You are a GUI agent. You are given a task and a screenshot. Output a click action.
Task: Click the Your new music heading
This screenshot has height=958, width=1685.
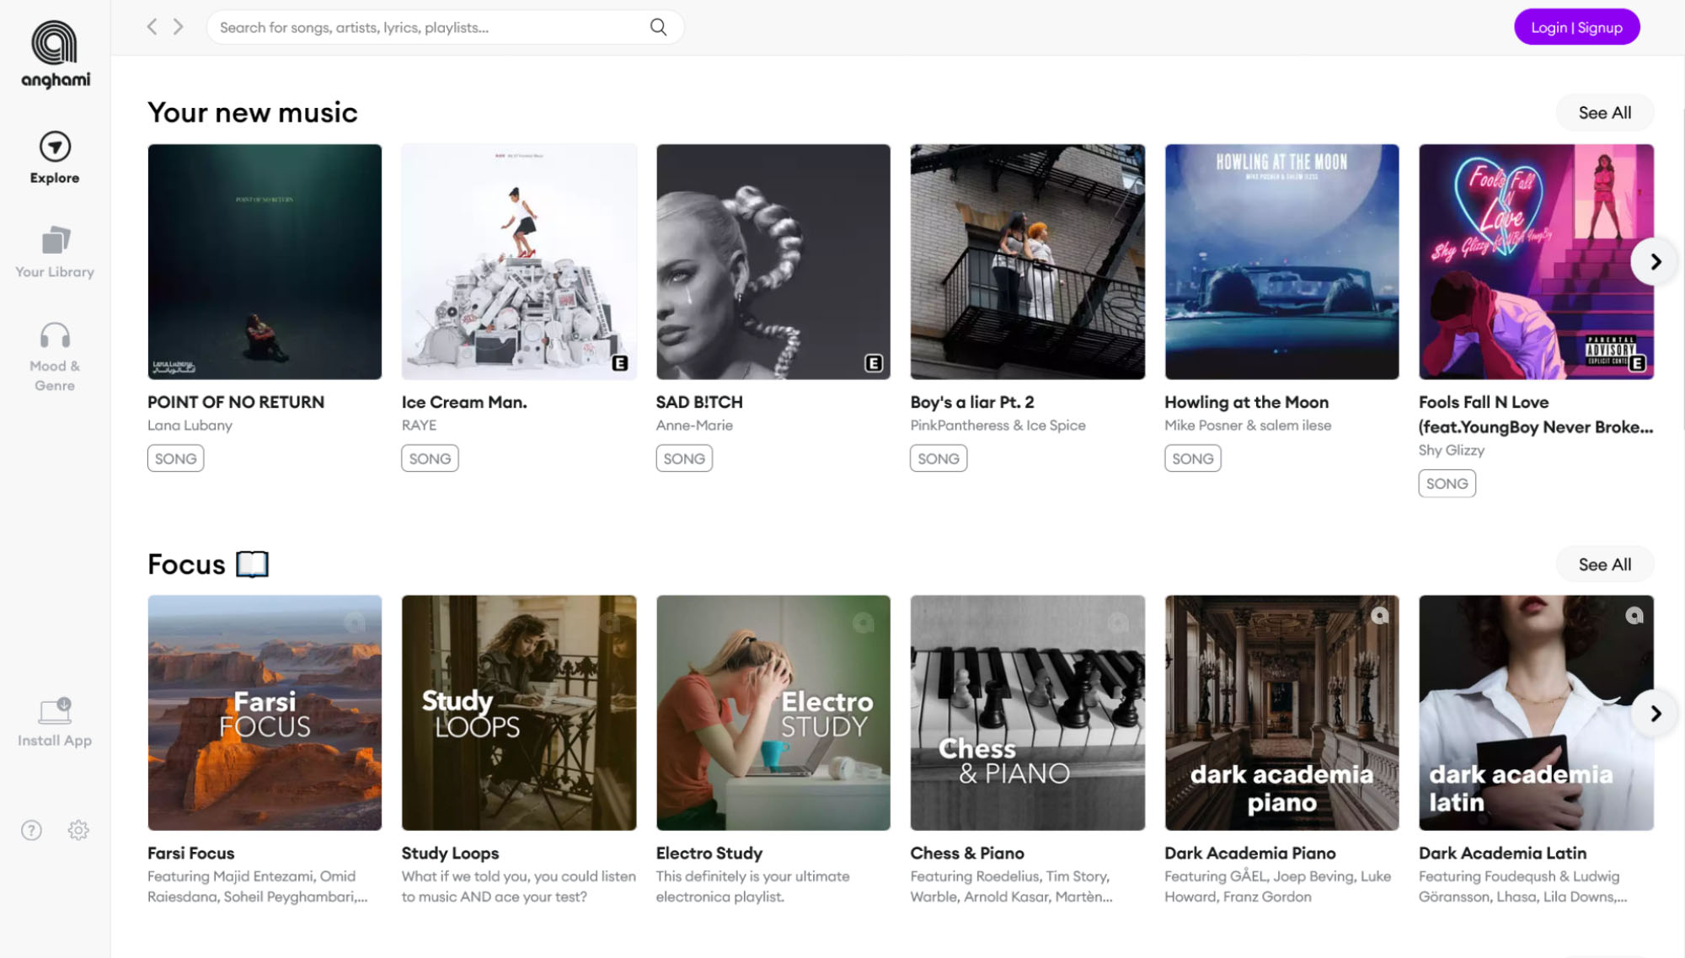coord(253,112)
